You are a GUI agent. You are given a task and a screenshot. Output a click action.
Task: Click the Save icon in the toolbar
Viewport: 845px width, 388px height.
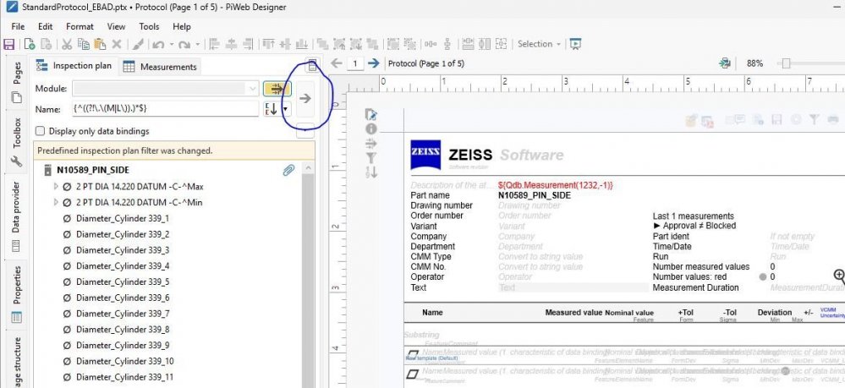tap(10, 45)
